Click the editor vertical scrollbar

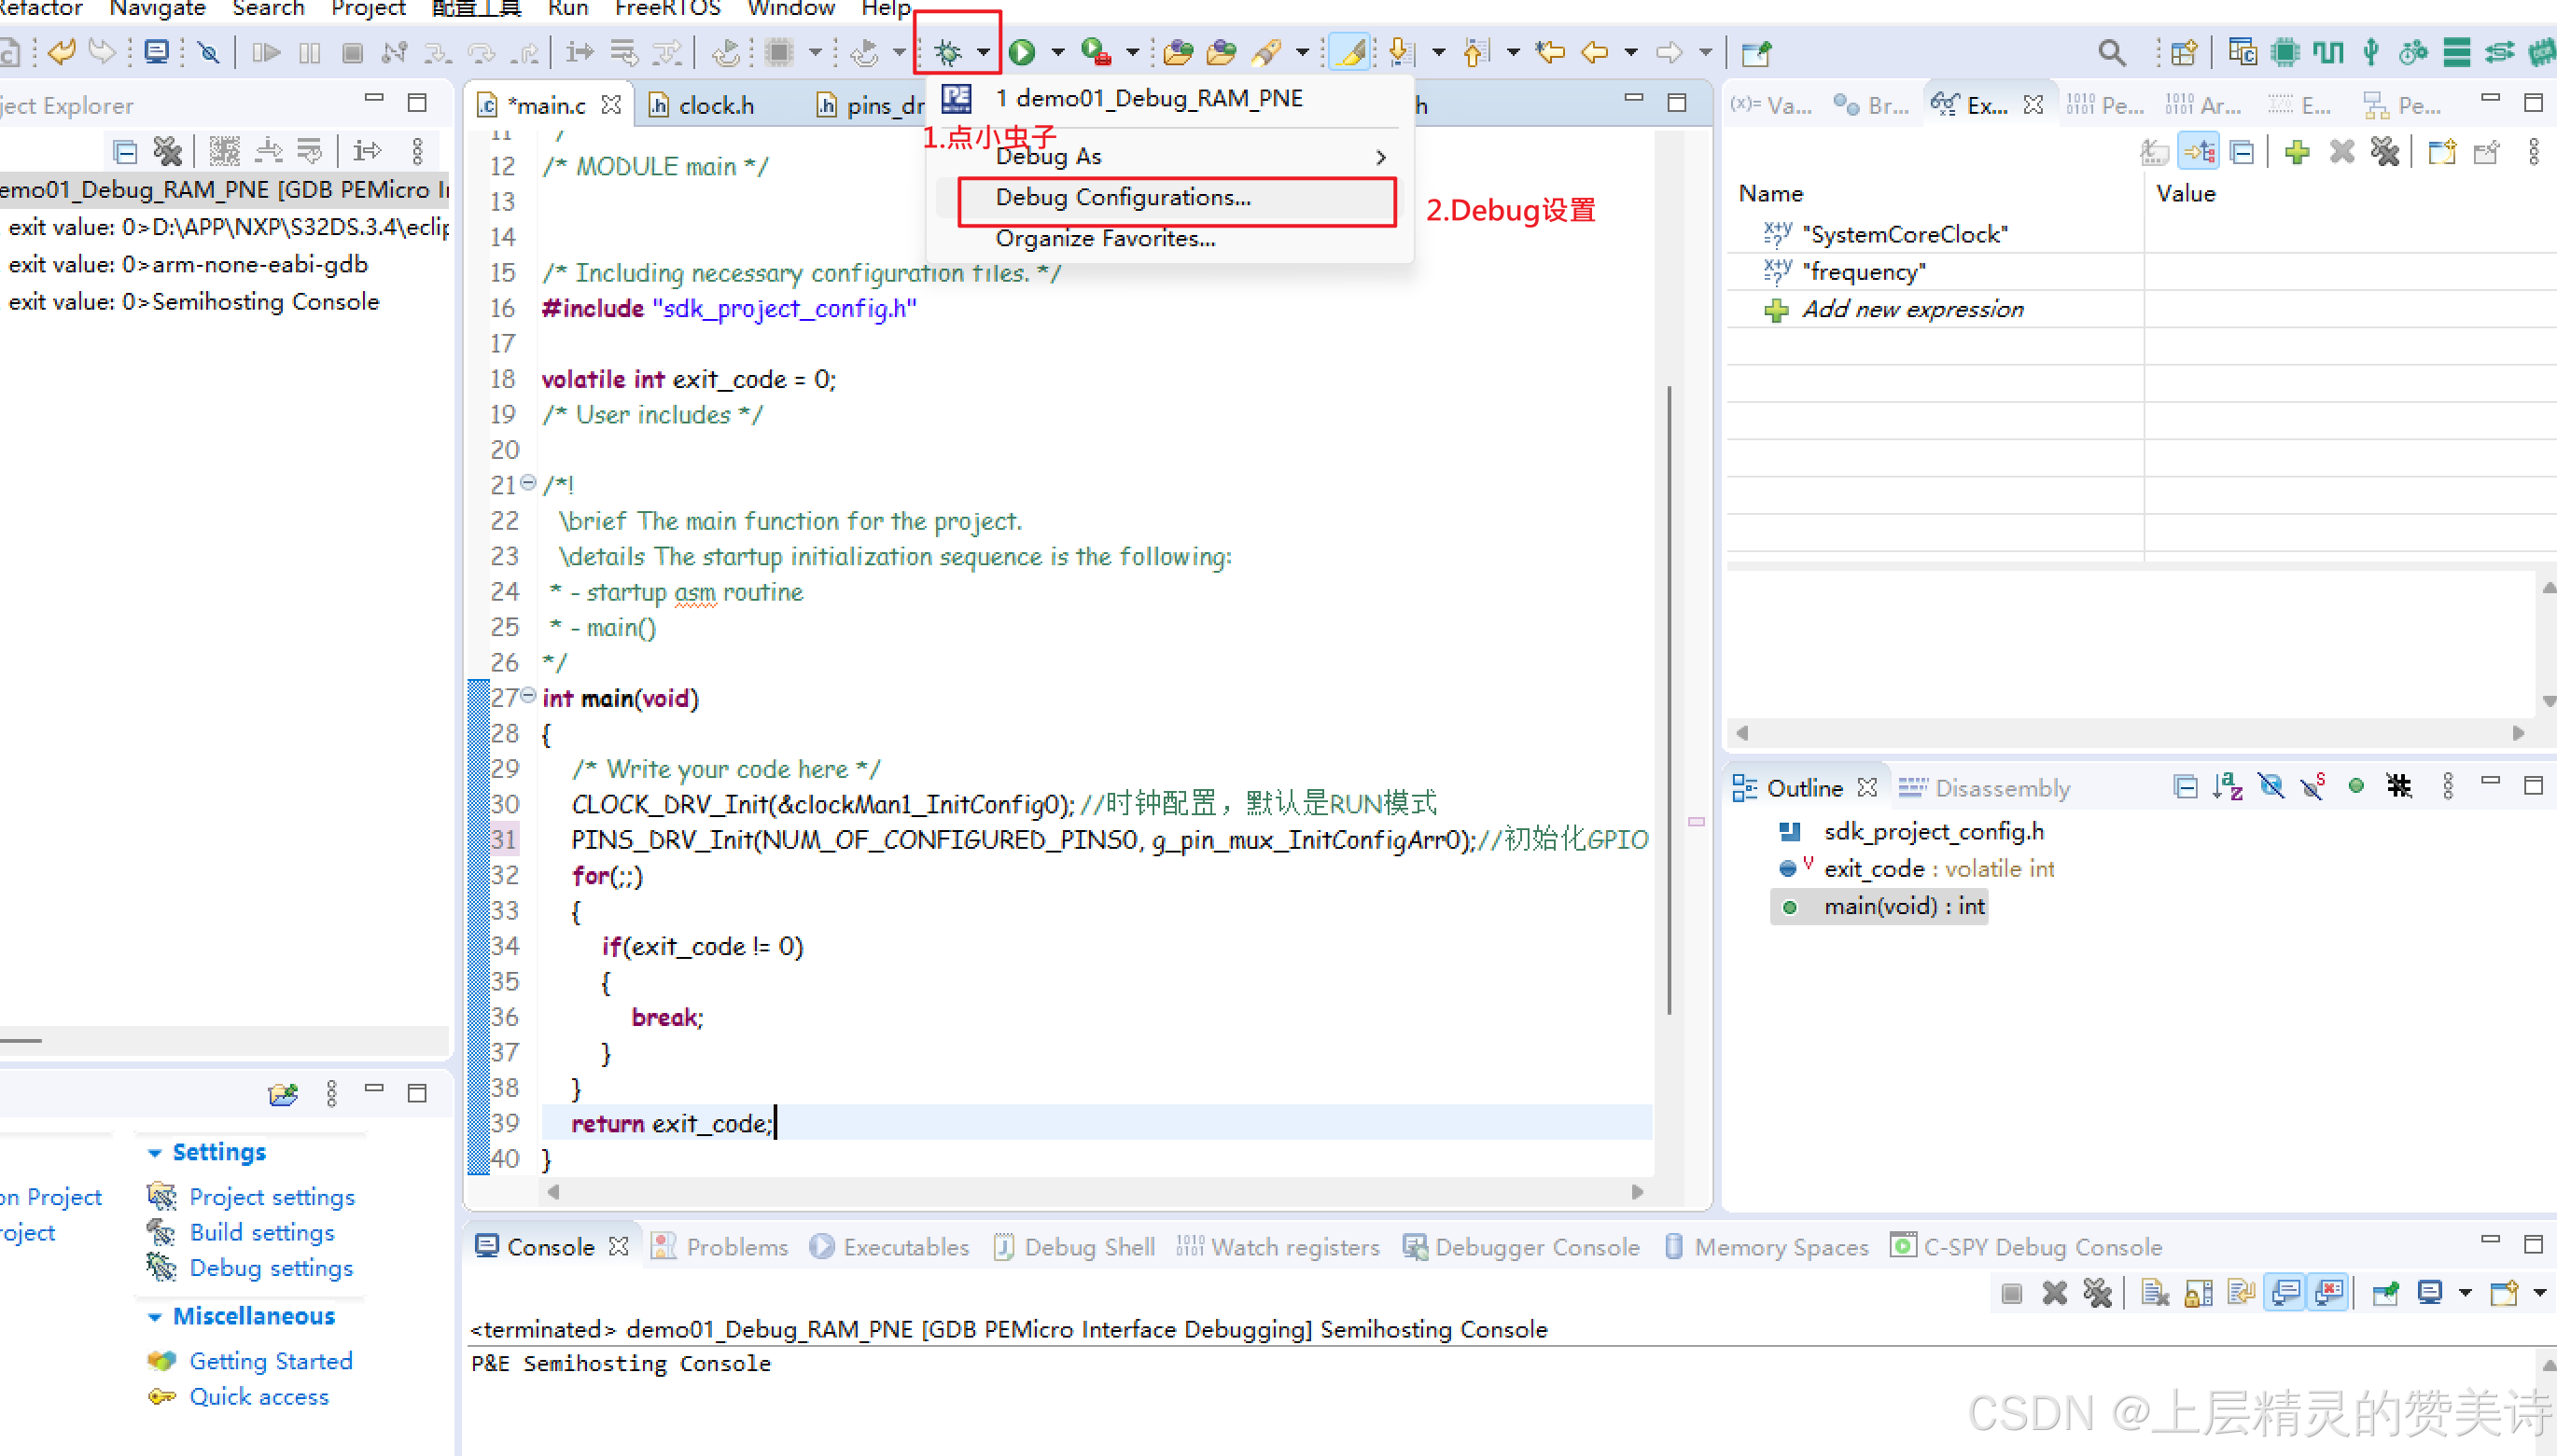1668,700
